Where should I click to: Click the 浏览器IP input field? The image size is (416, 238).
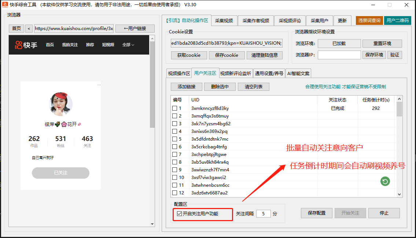click(x=339, y=55)
